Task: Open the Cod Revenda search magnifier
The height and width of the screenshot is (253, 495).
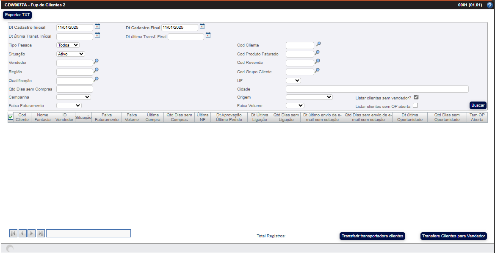Action: (x=318, y=62)
